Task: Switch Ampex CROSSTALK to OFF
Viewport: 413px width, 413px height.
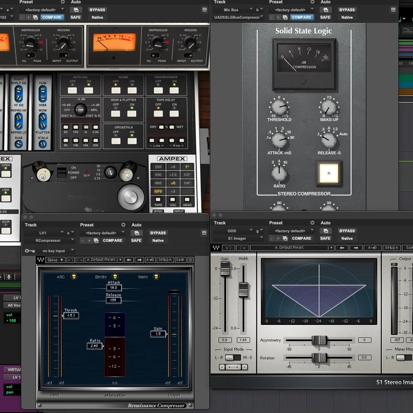Action: click(116, 141)
